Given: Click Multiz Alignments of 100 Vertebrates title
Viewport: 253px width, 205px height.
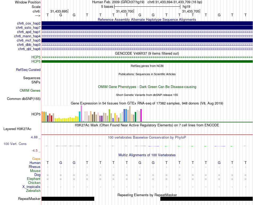Looking at the screenshot, I should coord(147,155).
